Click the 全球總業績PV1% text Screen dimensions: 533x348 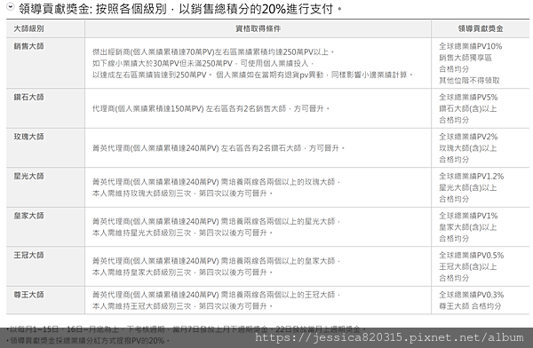pyautogui.click(x=468, y=216)
